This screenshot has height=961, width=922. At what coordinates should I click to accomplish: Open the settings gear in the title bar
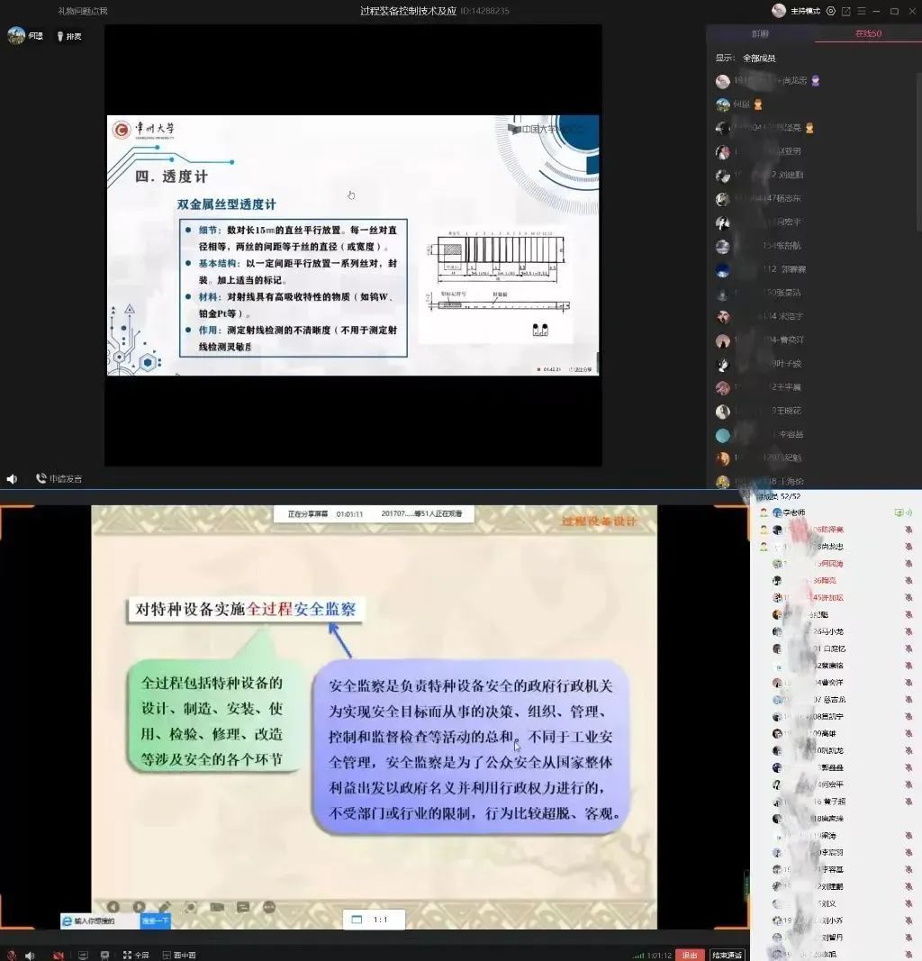830,11
